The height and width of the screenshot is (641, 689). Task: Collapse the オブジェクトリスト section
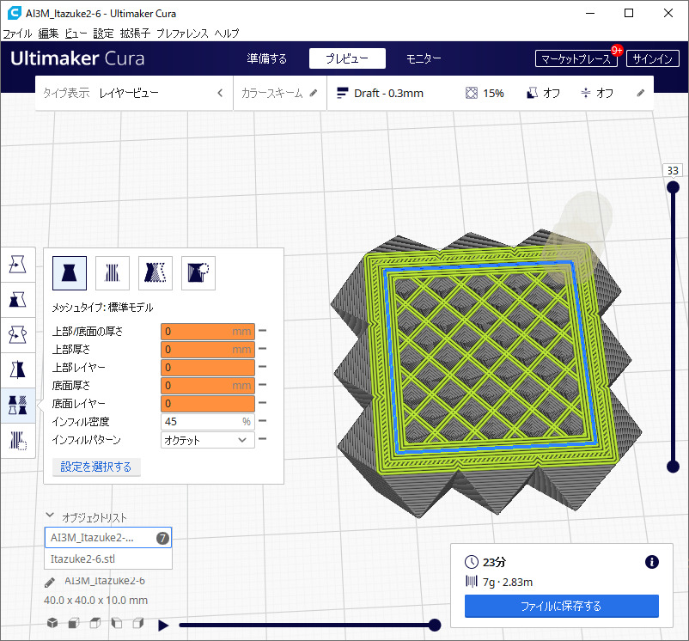click(51, 517)
